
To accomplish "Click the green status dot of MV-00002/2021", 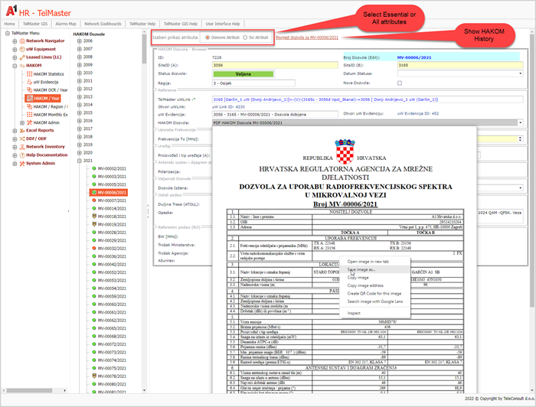I will click(94, 168).
